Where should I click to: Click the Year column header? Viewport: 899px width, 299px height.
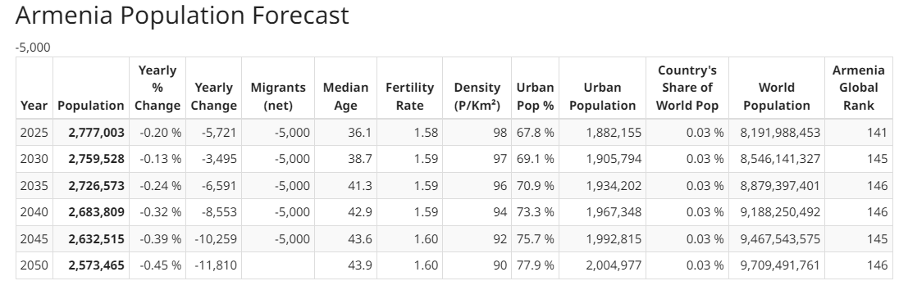tap(34, 106)
